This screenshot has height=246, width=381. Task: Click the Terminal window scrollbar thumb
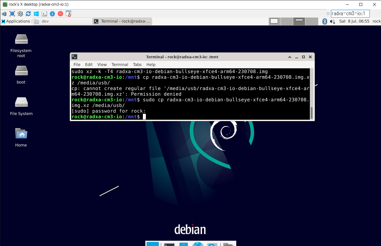312,113
